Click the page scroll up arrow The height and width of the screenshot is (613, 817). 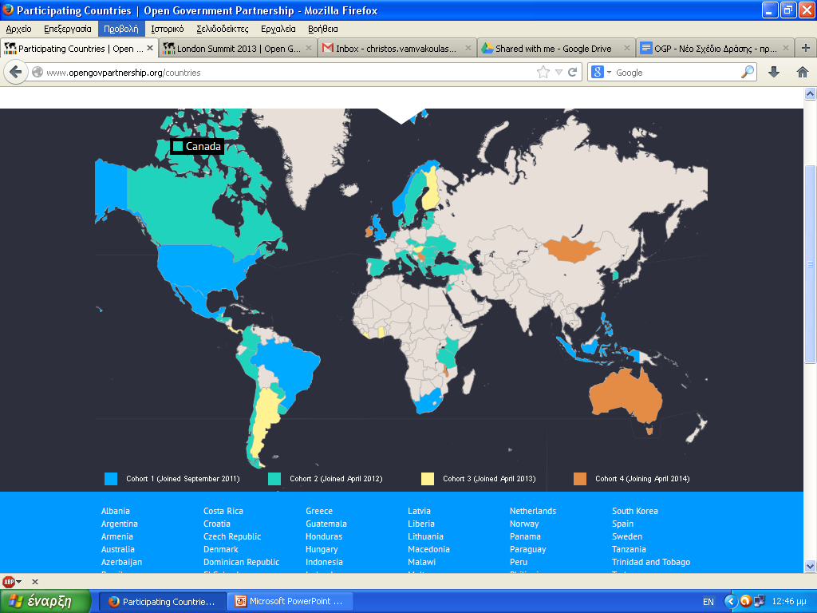810,94
